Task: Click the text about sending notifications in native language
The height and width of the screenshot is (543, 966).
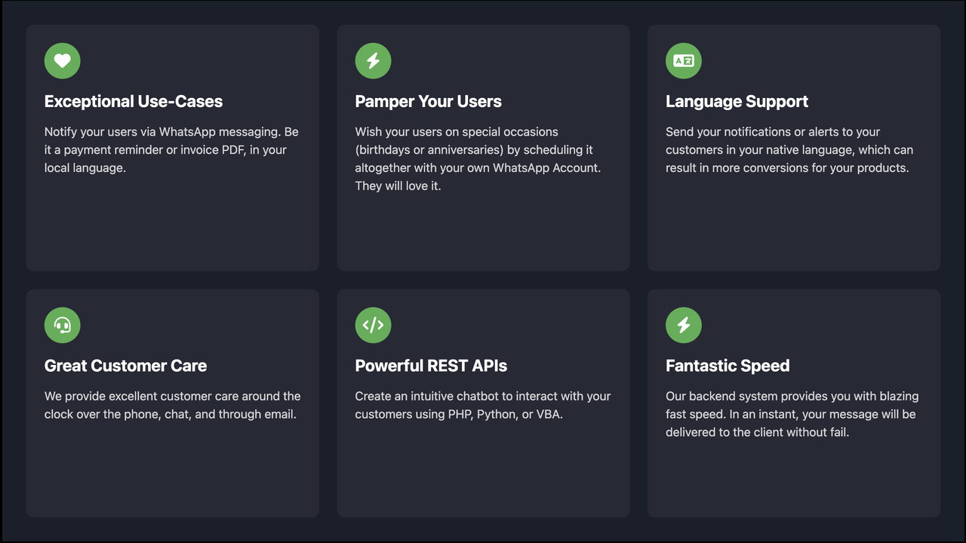Action: [x=789, y=149]
